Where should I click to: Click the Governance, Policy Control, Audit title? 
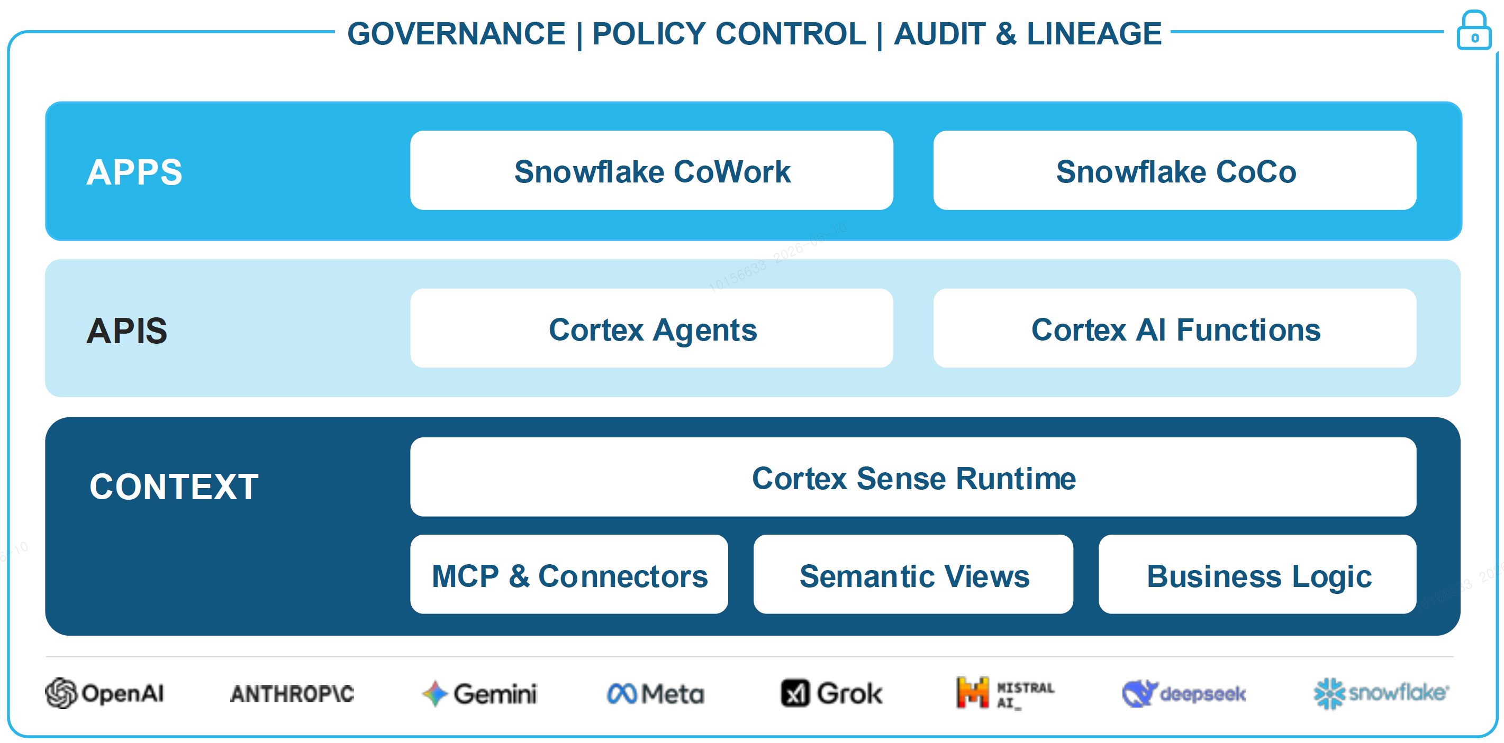click(754, 33)
